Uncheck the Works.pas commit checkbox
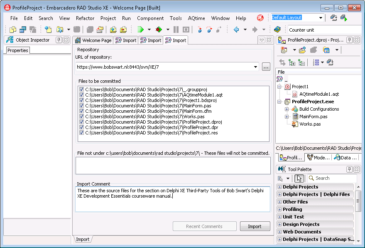 click(x=81, y=117)
